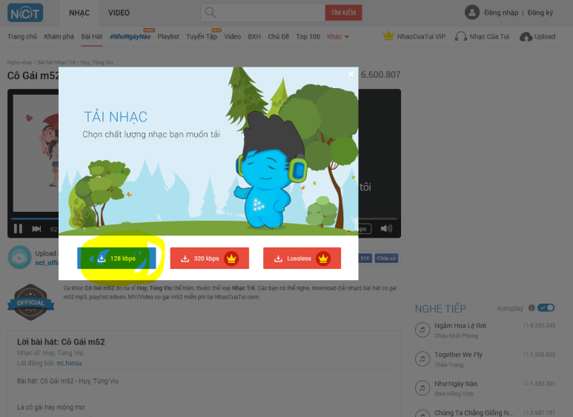Open Top 100 menu item
Screen dimensions: 573x417
[x=308, y=36]
